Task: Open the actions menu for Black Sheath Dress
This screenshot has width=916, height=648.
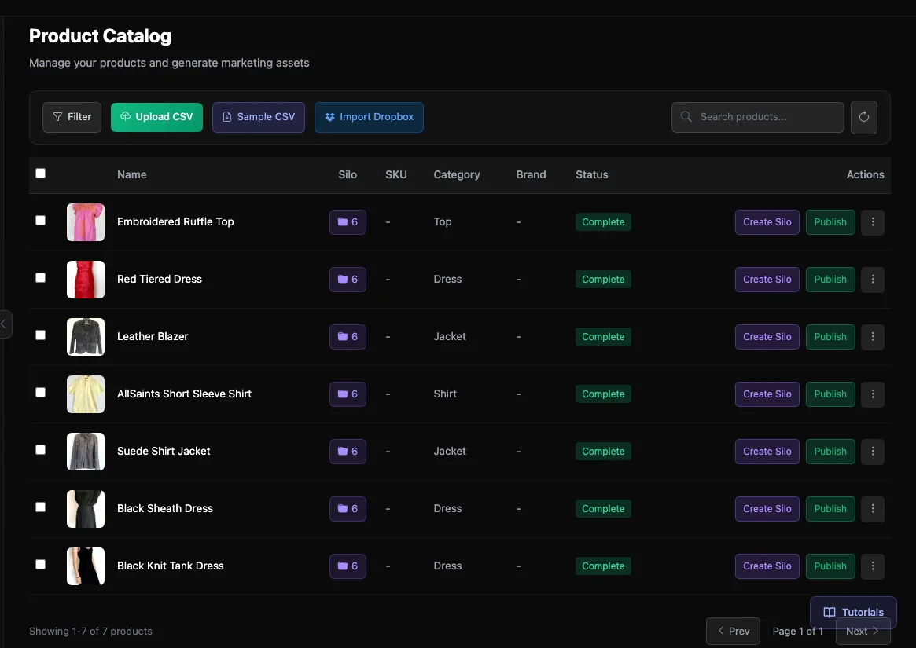Action: pyautogui.click(x=872, y=509)
